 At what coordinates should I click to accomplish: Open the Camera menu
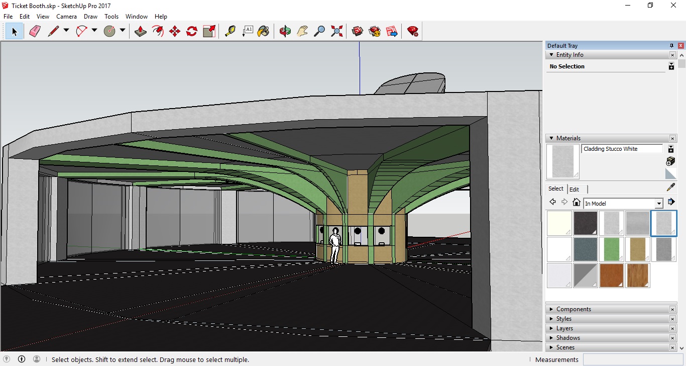pos(66,17)
